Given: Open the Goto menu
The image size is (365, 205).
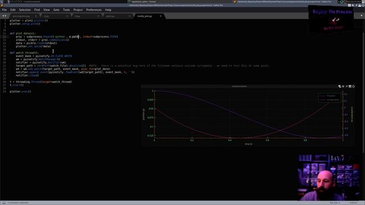Looking at the screenshot, I should (x=56, y=10).
